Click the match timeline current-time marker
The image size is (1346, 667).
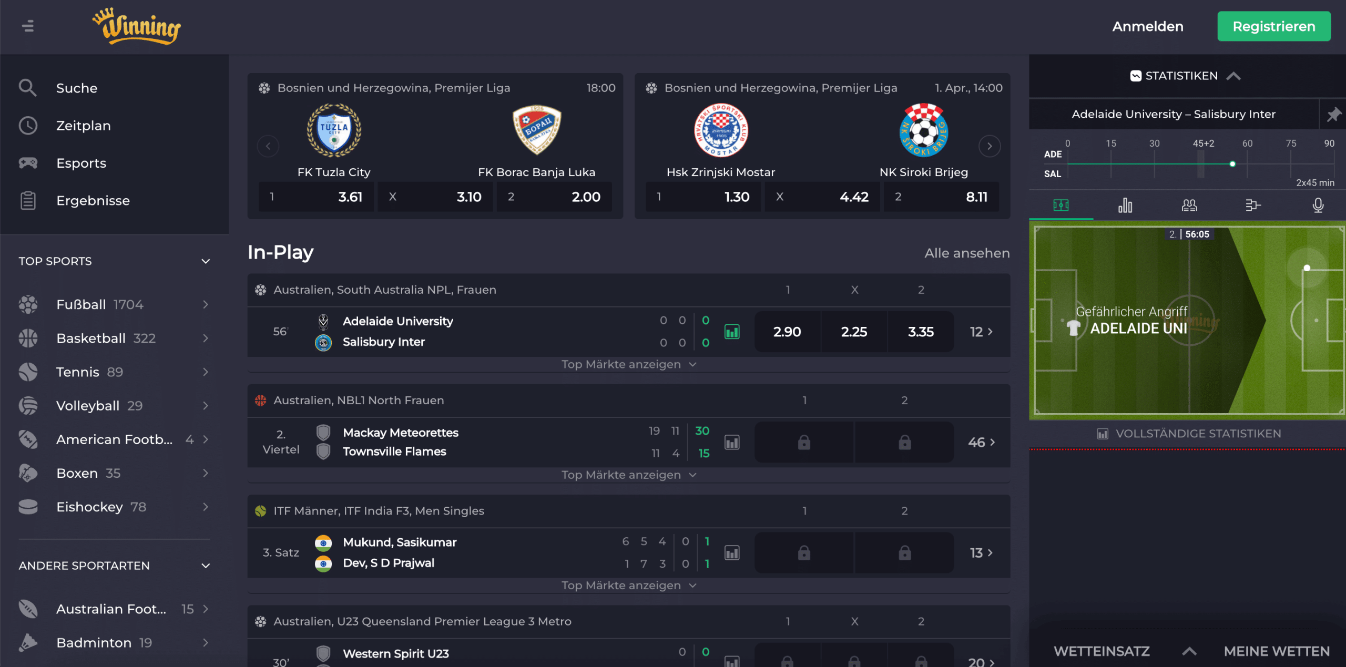pyautogui.click(x=1232, y=164)
